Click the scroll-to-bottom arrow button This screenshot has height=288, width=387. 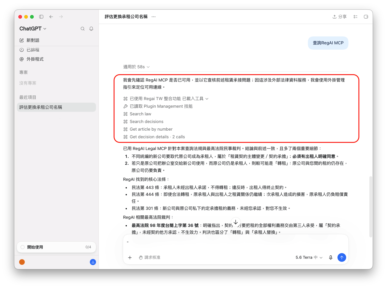[236, 222]
